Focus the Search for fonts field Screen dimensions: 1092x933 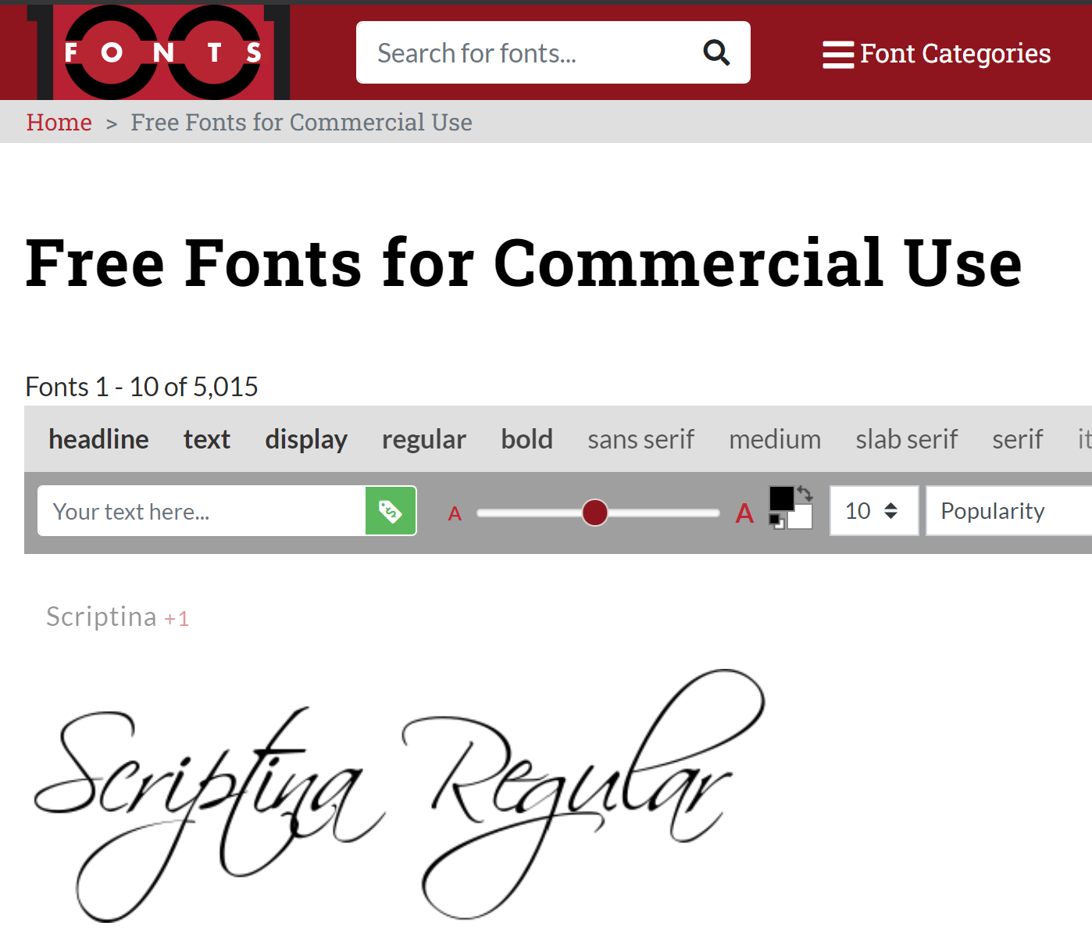(x=553, y=52)
